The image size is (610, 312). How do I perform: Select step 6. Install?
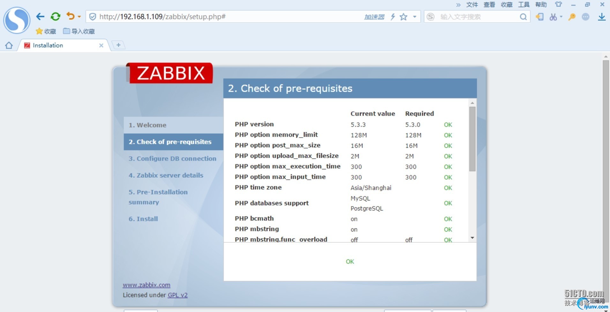143,219
